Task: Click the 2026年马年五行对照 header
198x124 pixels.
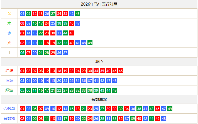Action: (99, 4)
